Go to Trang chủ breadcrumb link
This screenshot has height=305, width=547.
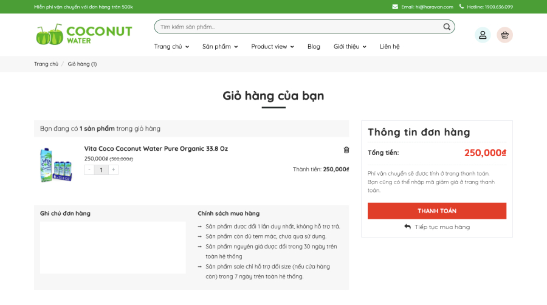(x=46, y=64)
